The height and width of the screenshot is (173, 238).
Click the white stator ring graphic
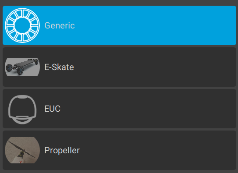22,25
